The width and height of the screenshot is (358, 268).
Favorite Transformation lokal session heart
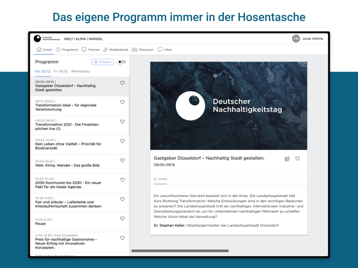(122, 102)
